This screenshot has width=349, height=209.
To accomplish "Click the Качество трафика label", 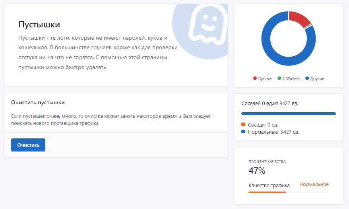I will tap(269, 185).
